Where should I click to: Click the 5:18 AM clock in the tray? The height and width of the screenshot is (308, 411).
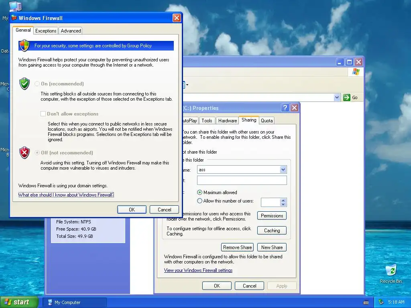396,302
